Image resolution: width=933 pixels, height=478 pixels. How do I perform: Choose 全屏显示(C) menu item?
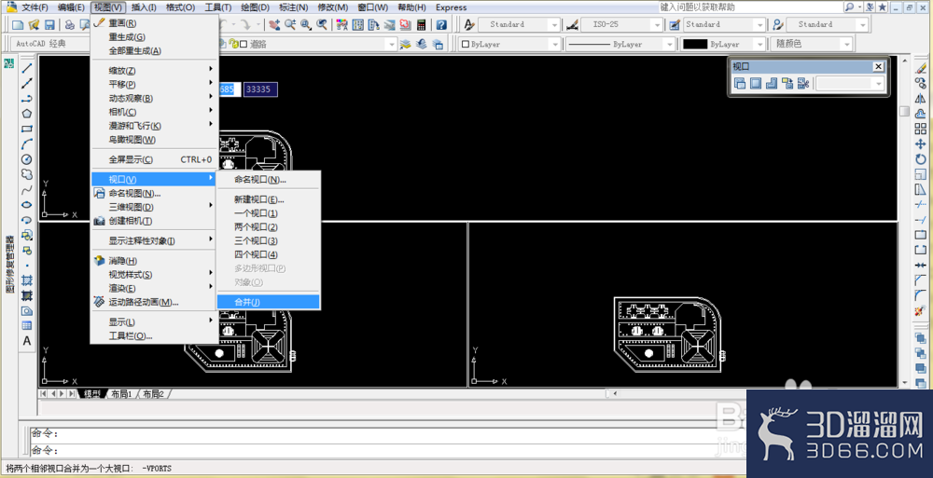coord(155,159)
